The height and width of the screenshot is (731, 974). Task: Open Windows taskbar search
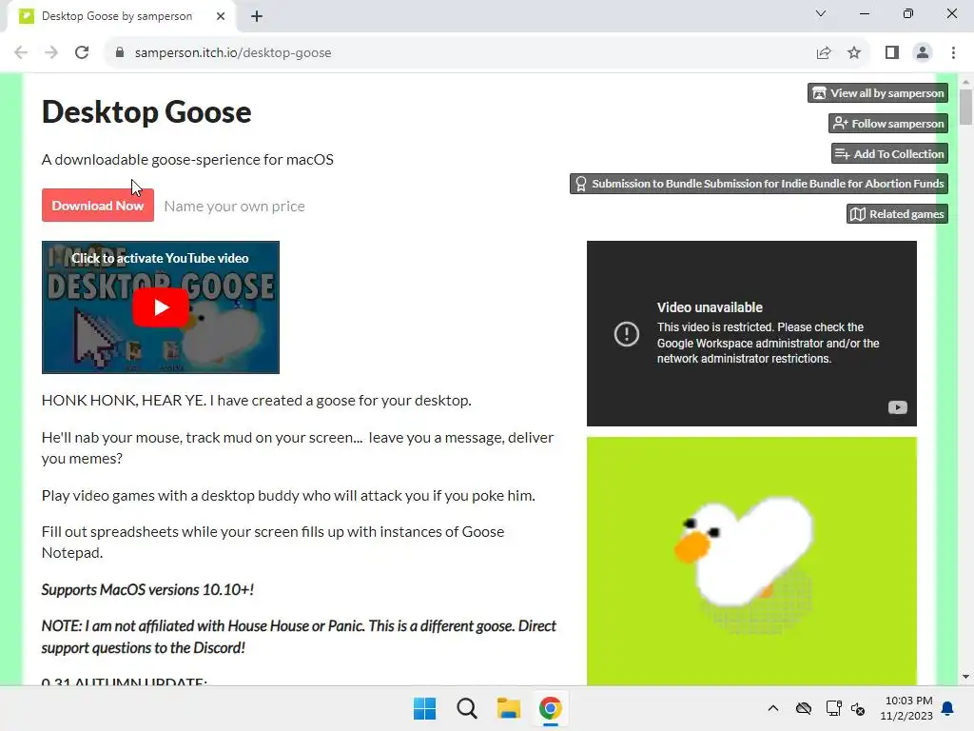[x=466, y=708]
